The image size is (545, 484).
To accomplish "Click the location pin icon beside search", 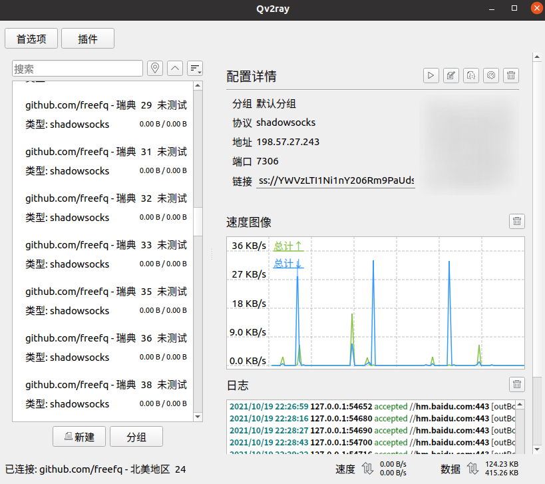I will pyautogui.click(x=154, y=68).
